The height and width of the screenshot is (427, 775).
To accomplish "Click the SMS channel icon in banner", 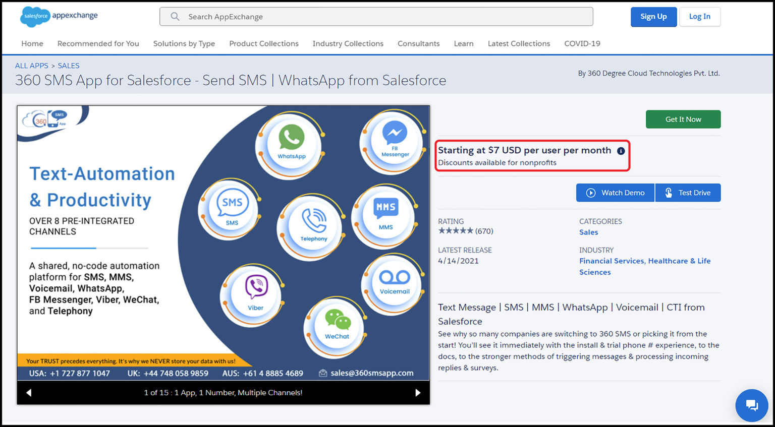I will [232, 209].
